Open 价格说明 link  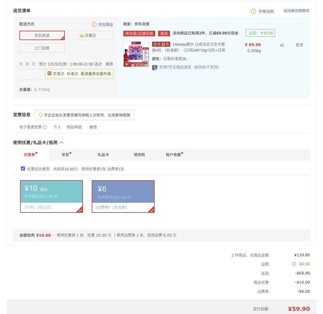pyautogui.click(x=266, y=11)
